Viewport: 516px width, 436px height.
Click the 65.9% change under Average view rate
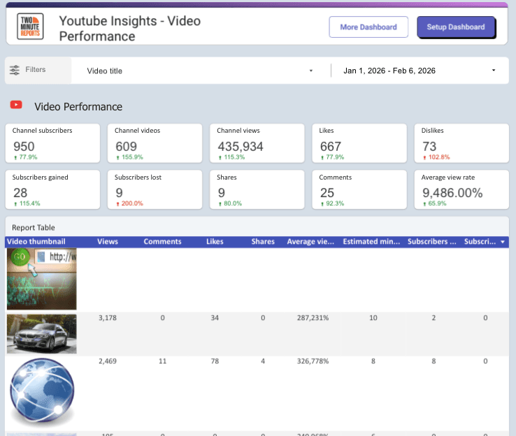[435, 203]
